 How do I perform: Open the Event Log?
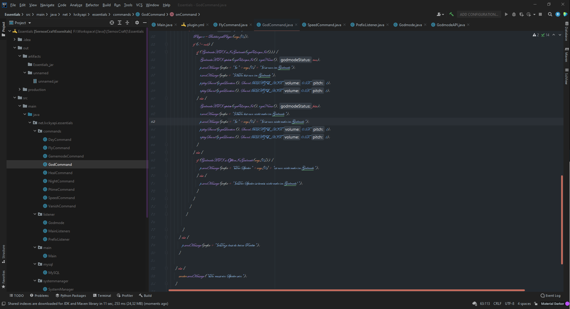[x=550, y=296]
